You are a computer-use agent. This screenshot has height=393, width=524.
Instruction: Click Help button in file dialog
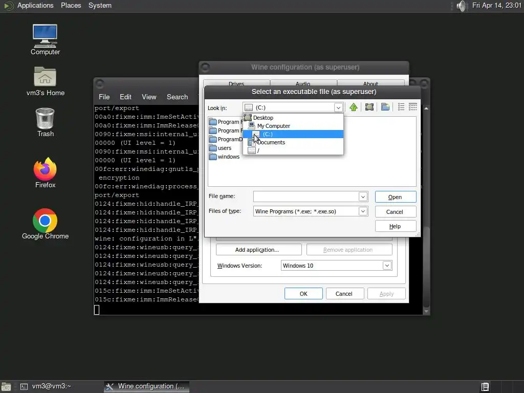click(396, 226)
